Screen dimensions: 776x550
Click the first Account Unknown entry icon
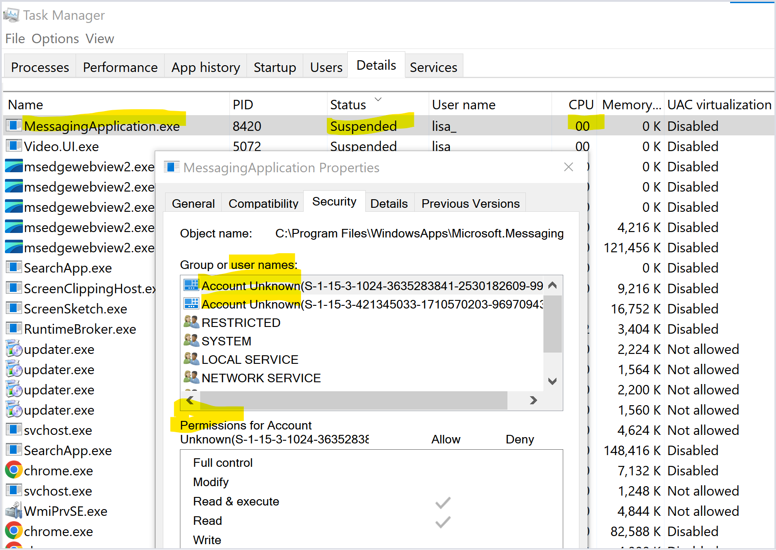(x=191, y=285)
